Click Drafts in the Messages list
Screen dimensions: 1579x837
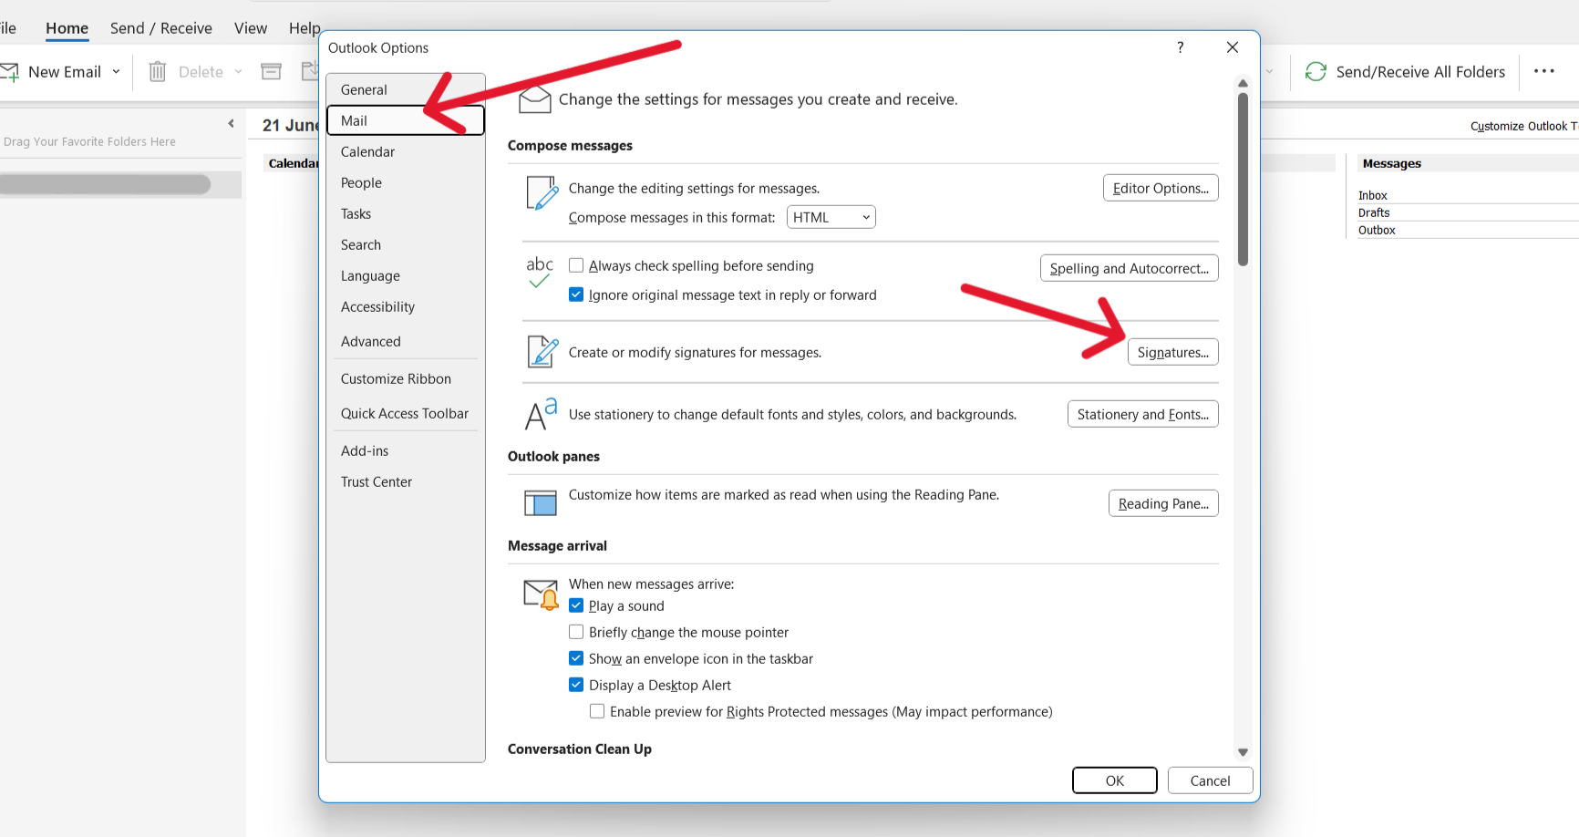(1374, 212)
